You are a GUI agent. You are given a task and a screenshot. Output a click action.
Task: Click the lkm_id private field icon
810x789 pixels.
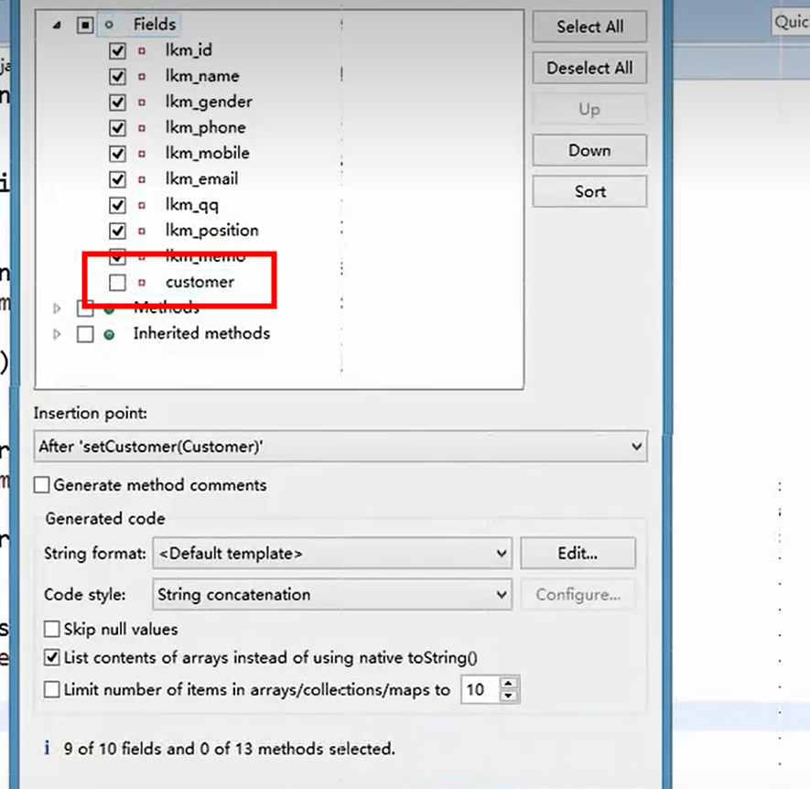[x=142, y=50]
